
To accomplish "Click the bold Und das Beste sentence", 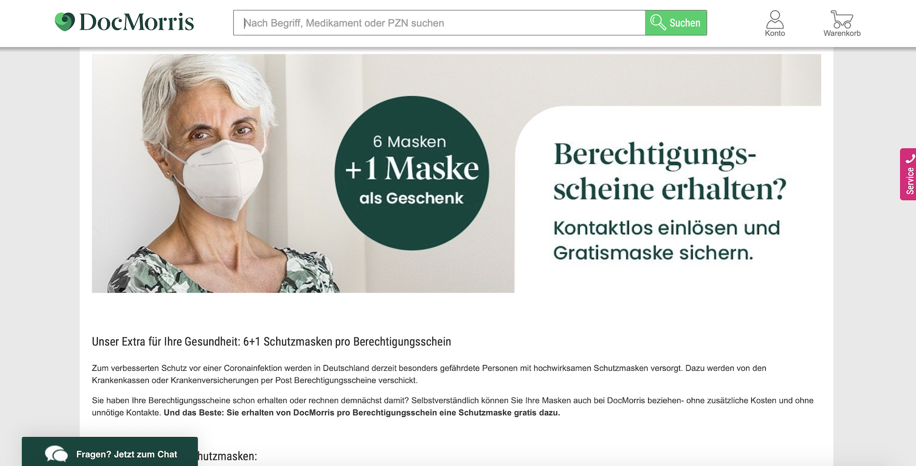I will [362, 413].
